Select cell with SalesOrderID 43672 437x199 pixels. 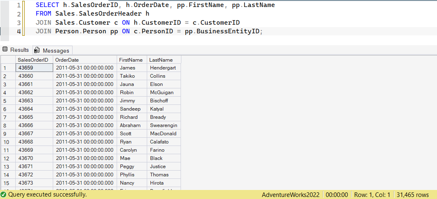coord(34,175)
